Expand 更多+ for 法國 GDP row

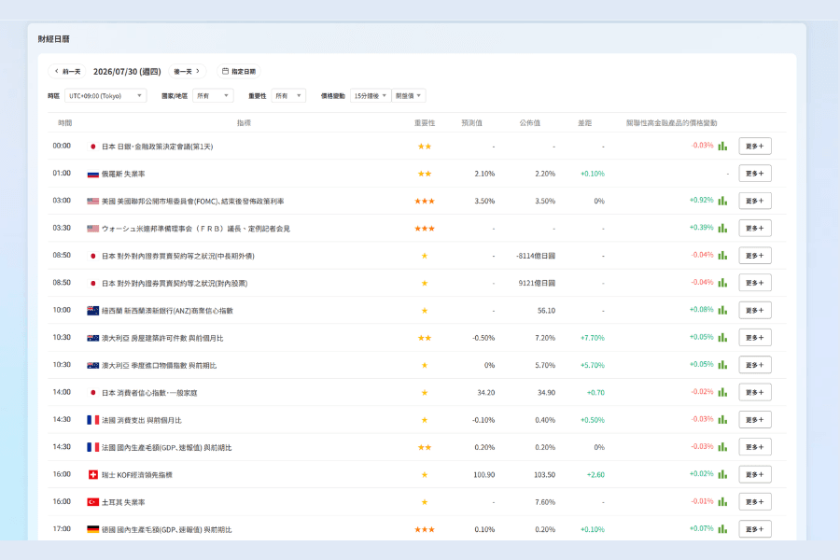tap(755, 446)
